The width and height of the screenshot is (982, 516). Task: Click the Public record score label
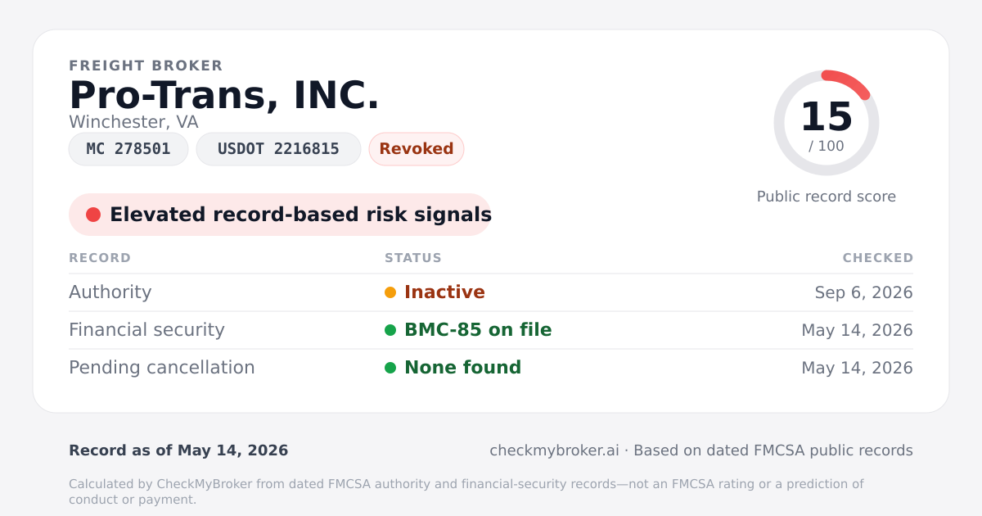[x=827, y=197]
